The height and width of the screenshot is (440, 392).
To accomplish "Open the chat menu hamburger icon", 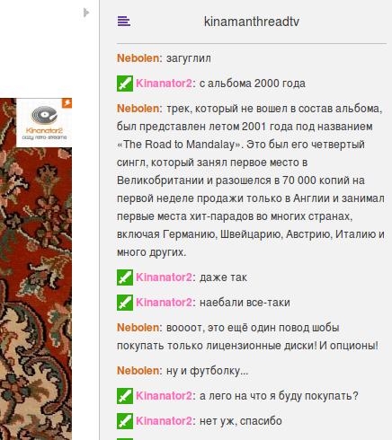I will click(x=123, y=22).
